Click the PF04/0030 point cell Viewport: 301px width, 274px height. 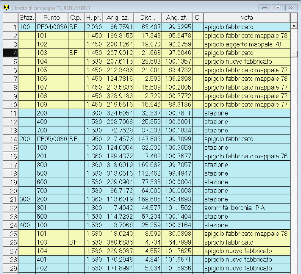coord(52,27)
